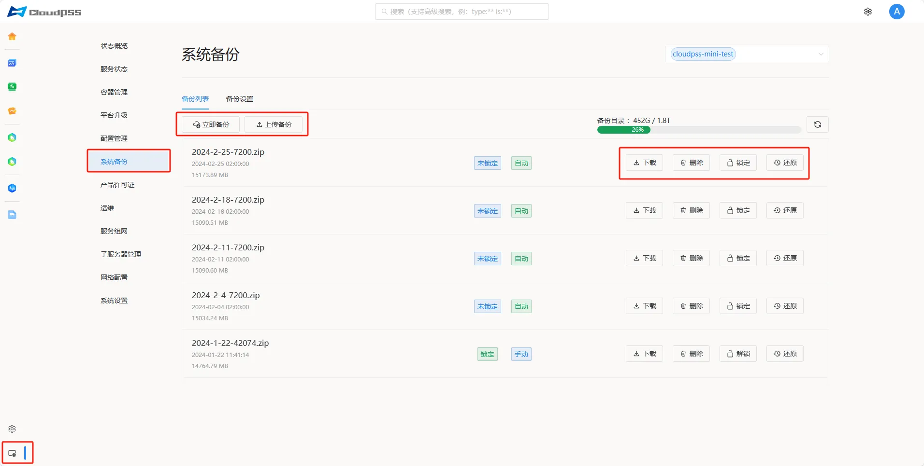Restore from 2024-1-22-42074.zip backup
The width and height of the screenshot is (924, 466).
(785, 354)
